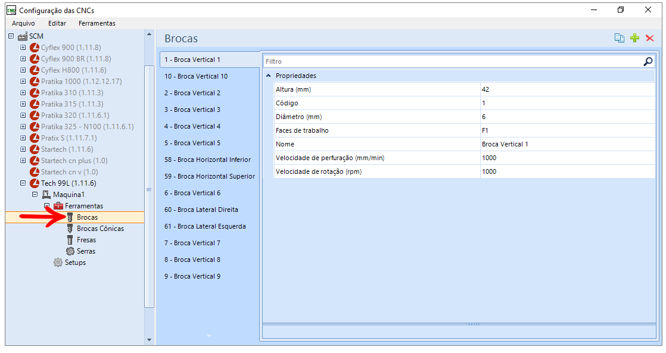Expand the Cyflex 900 BR node

point(23,59)
